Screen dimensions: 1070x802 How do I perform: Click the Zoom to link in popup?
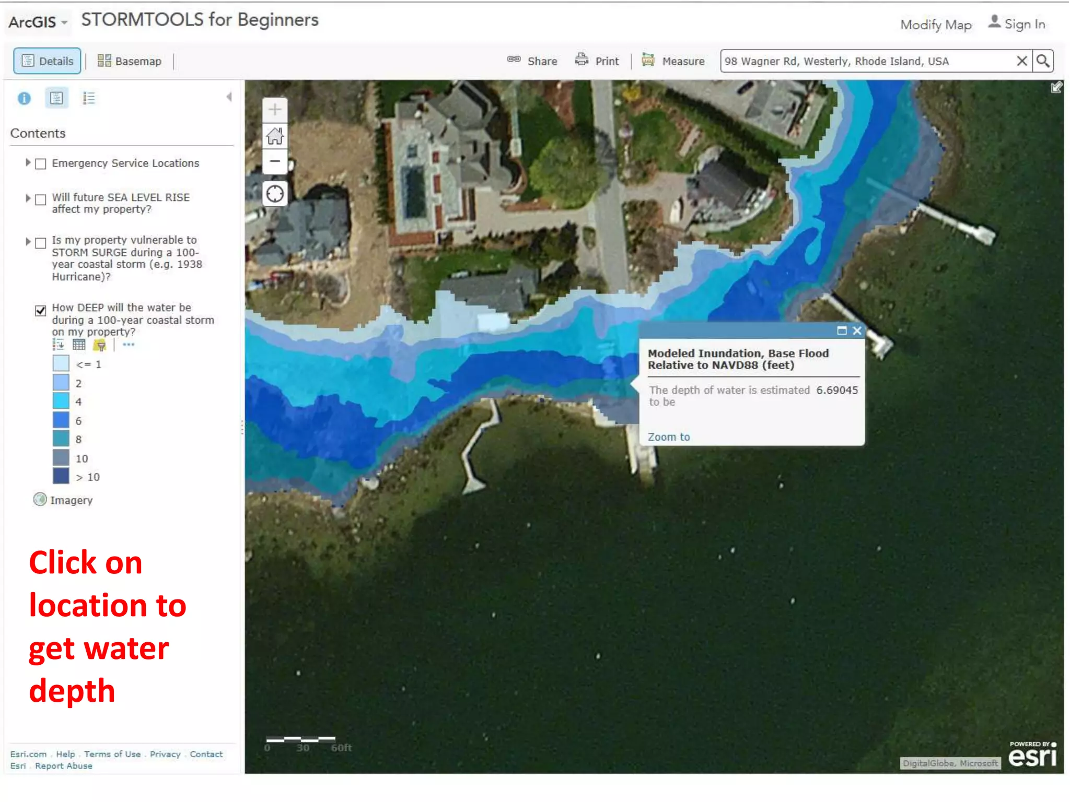(x=668, y=437)
